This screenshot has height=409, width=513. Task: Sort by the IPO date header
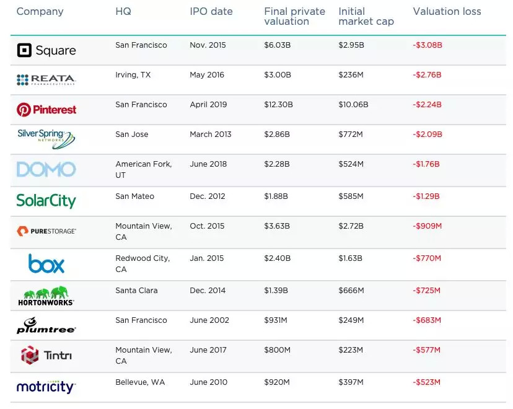tap(211, 11)
